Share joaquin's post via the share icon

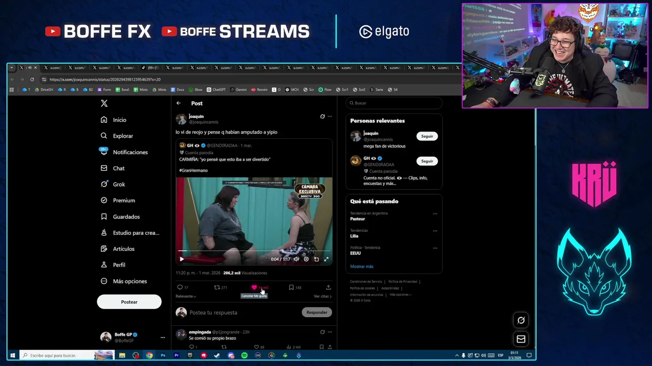328,287
